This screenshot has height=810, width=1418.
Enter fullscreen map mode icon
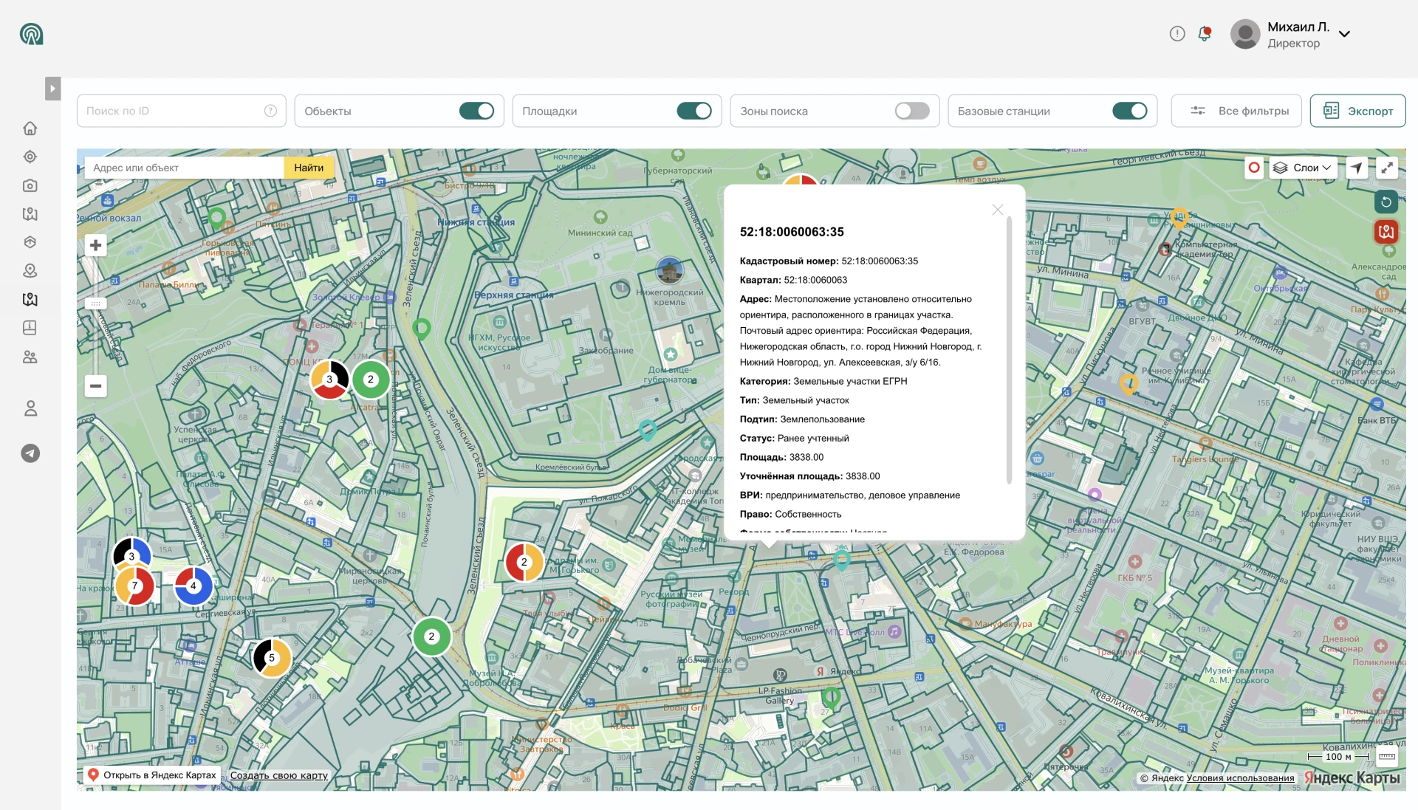[x=1387, y=168]
